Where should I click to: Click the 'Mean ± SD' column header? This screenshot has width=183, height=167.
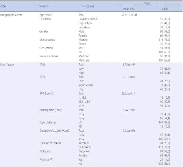(129, 9)
